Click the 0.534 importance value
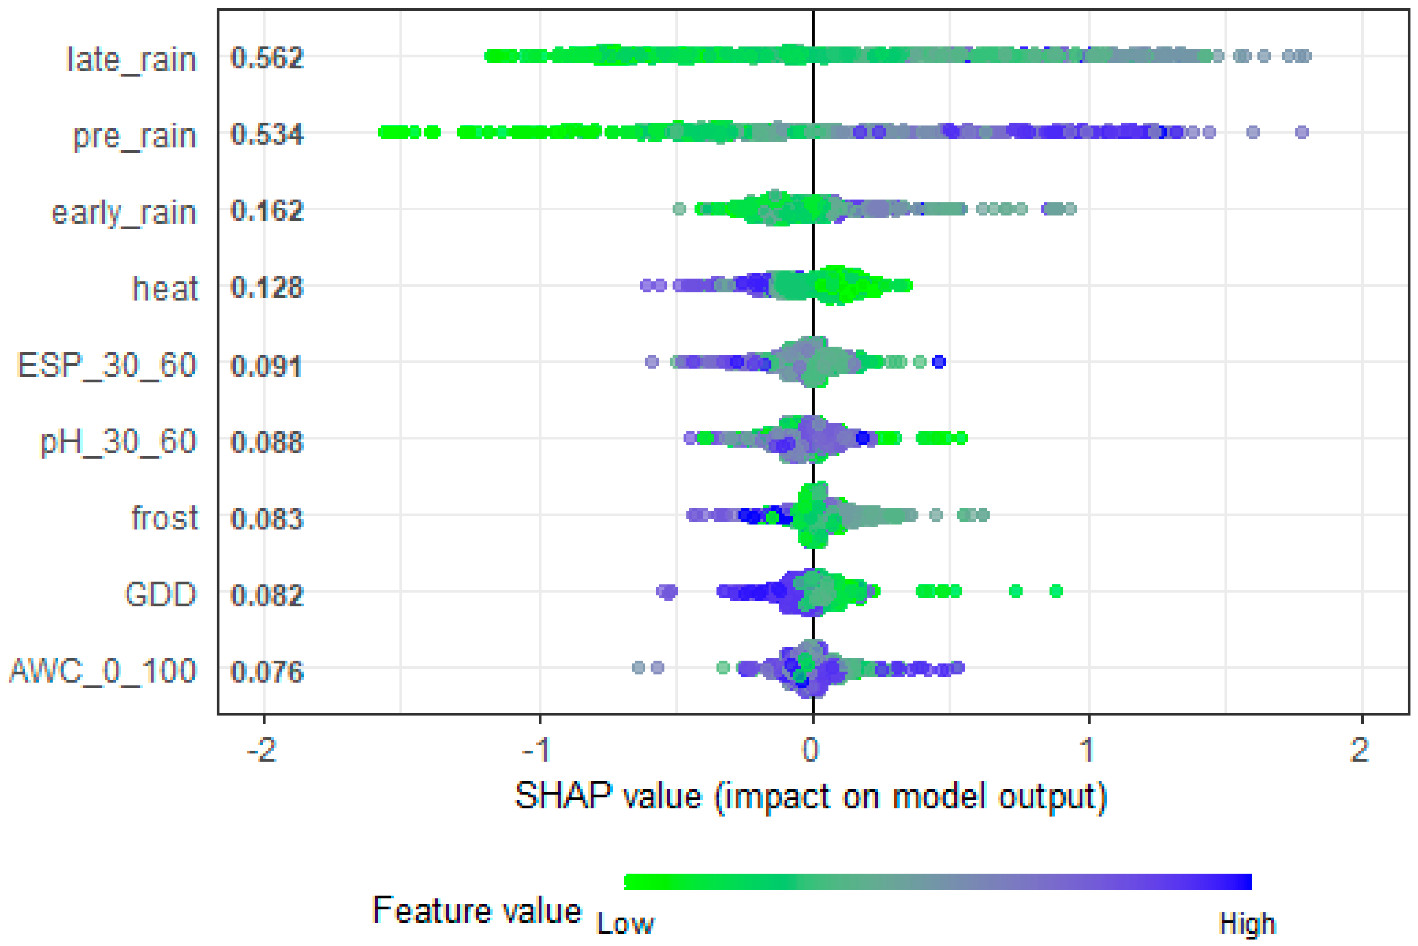 267,134
